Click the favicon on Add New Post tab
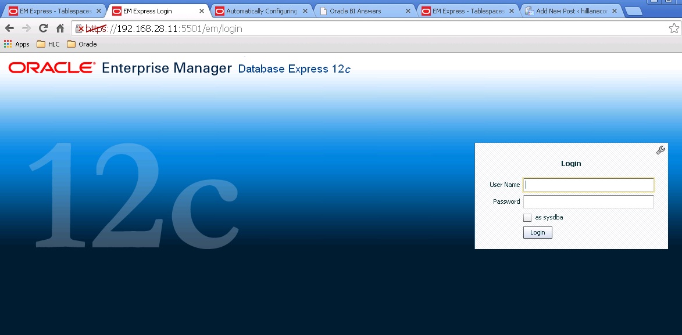Image resolution: width=682 pixels, height=335 pixels. [x=529, y=11]
